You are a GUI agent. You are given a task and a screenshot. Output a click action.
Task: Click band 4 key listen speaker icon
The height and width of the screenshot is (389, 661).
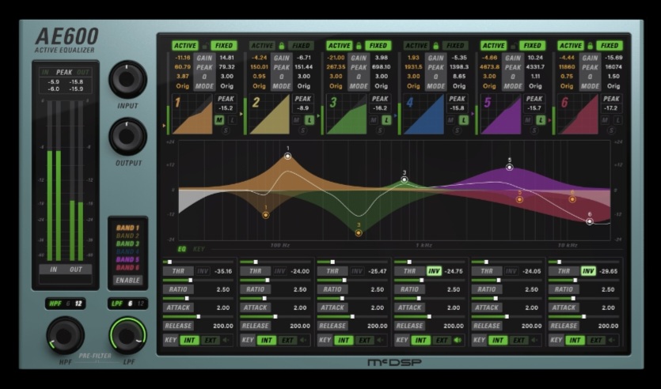click(x=458, y=340)
